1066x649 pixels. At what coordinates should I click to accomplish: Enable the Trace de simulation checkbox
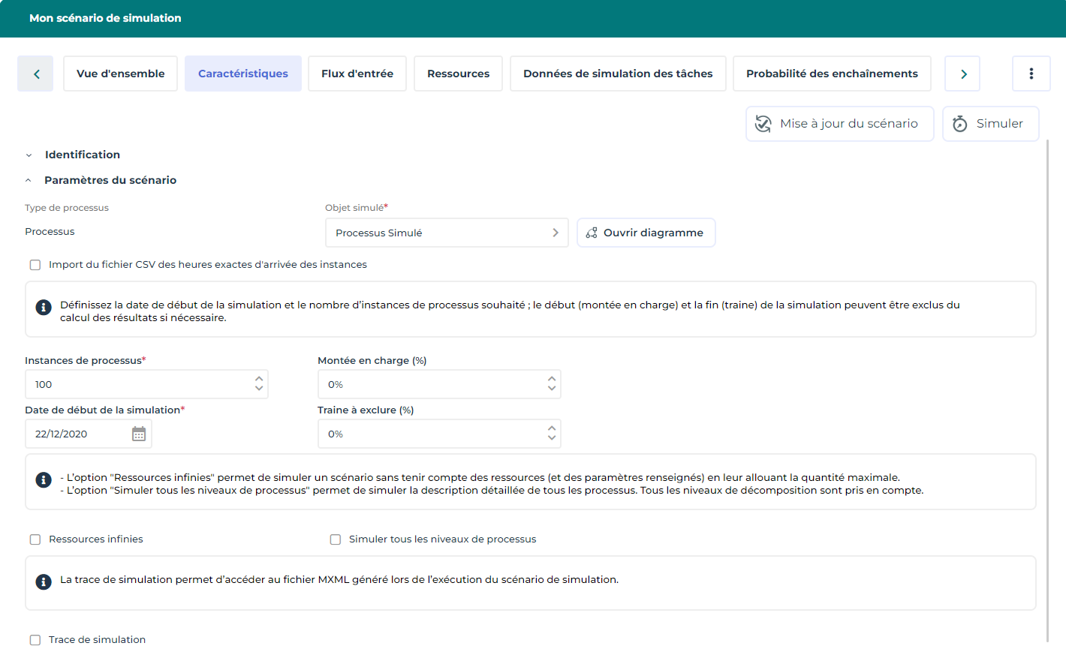click(35, 640)
